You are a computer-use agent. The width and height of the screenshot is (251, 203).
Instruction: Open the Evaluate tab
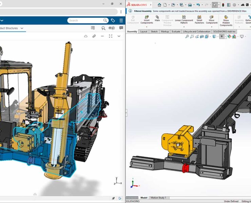176,31
